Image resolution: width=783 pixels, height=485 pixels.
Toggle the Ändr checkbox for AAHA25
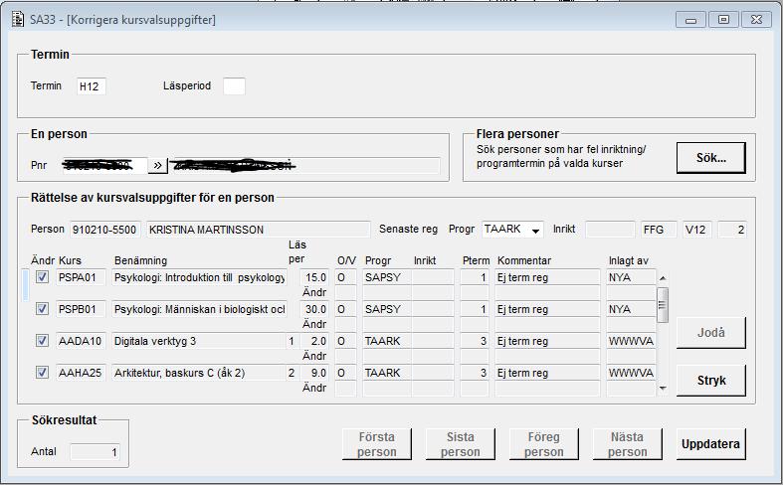coord(42,373)
